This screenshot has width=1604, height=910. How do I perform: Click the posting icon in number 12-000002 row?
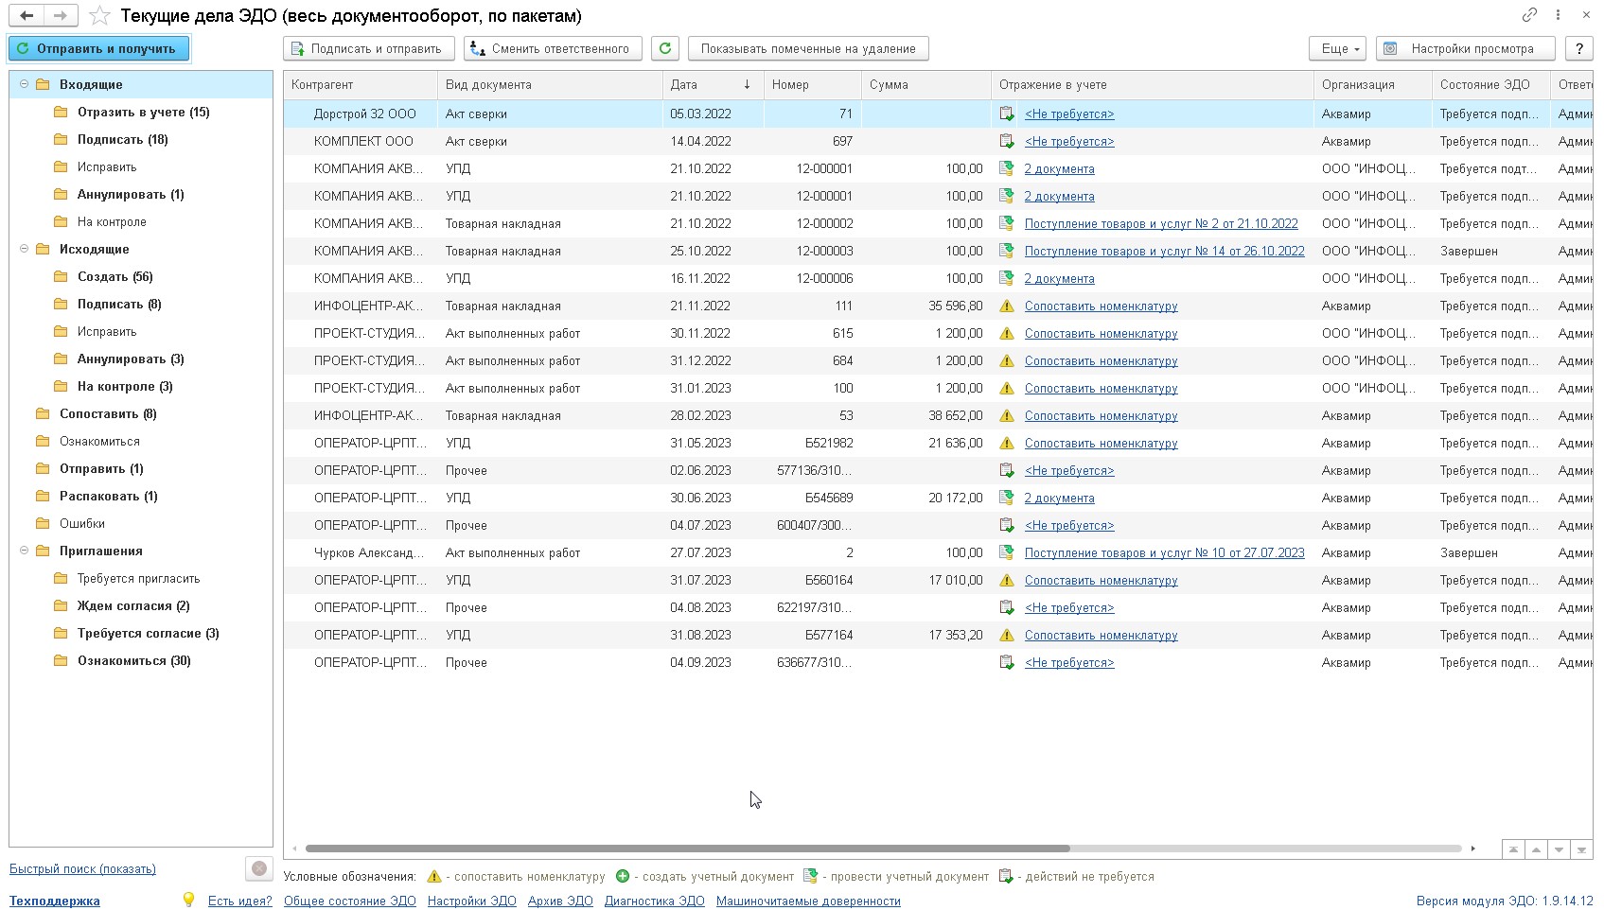click(1007, 223)
